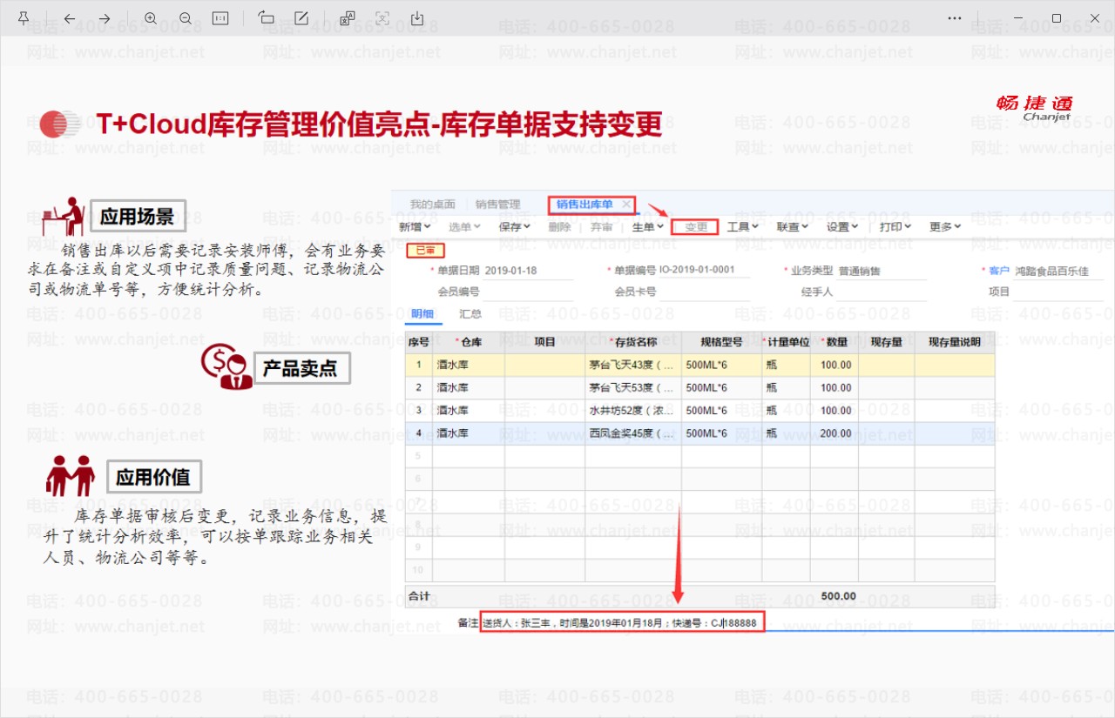Go to the next image

pos(105,18)
